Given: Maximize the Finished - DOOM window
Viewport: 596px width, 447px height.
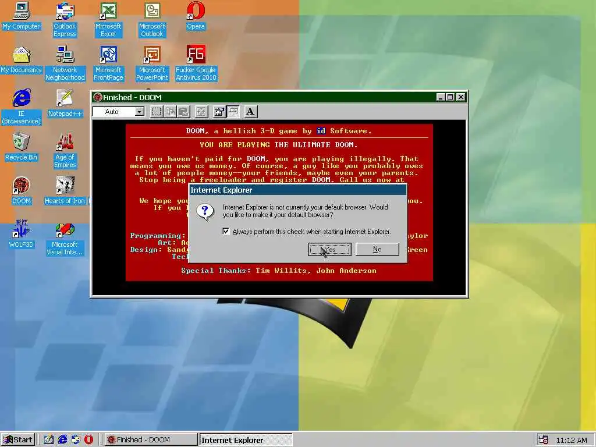Looking at the screenshot, I should coord(450,97).
